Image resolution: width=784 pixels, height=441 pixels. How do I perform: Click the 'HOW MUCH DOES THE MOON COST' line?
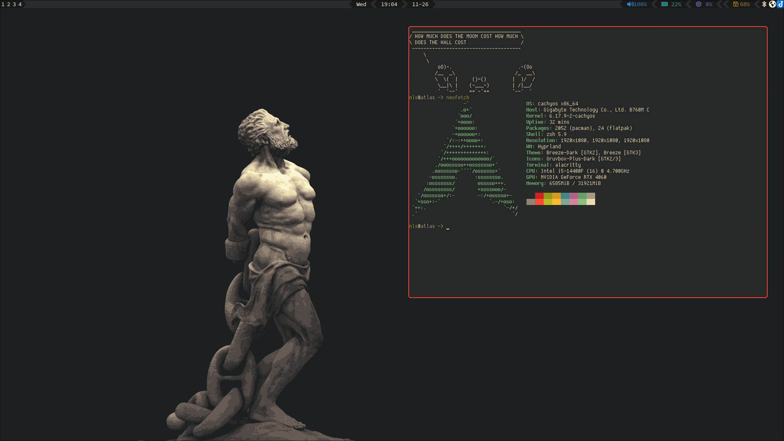click(x=466, y=36)
